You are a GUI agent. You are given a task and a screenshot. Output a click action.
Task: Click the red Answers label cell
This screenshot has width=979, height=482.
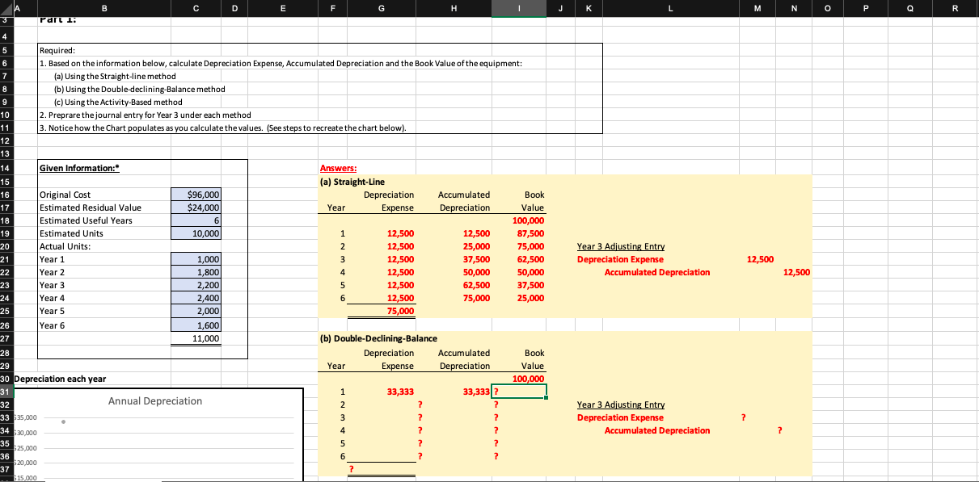pos(340,168)
